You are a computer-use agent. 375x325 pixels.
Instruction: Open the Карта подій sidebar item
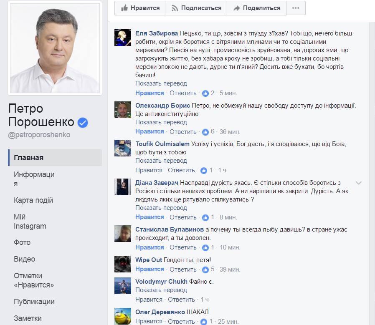[x=33, y=200]
